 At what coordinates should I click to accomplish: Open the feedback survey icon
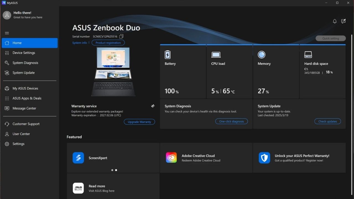coord(343,21)
